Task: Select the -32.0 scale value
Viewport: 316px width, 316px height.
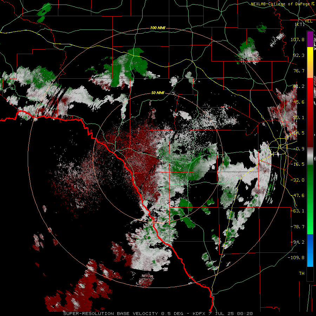Action: tap(297, 180)
